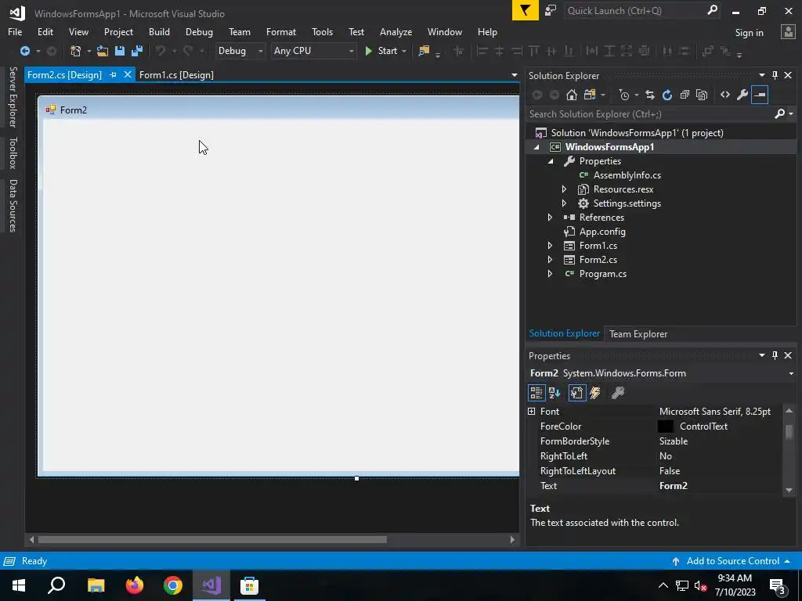This screenshot has width=802, height=601.
Task: Click the Find in Files toolbar icon
Action: [x=424, y=51]
